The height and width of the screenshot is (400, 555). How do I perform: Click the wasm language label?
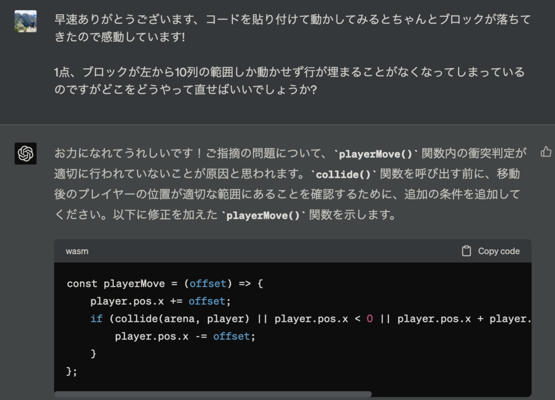pos(77,251)
